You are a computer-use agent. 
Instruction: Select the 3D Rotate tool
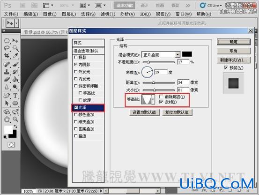7,112
